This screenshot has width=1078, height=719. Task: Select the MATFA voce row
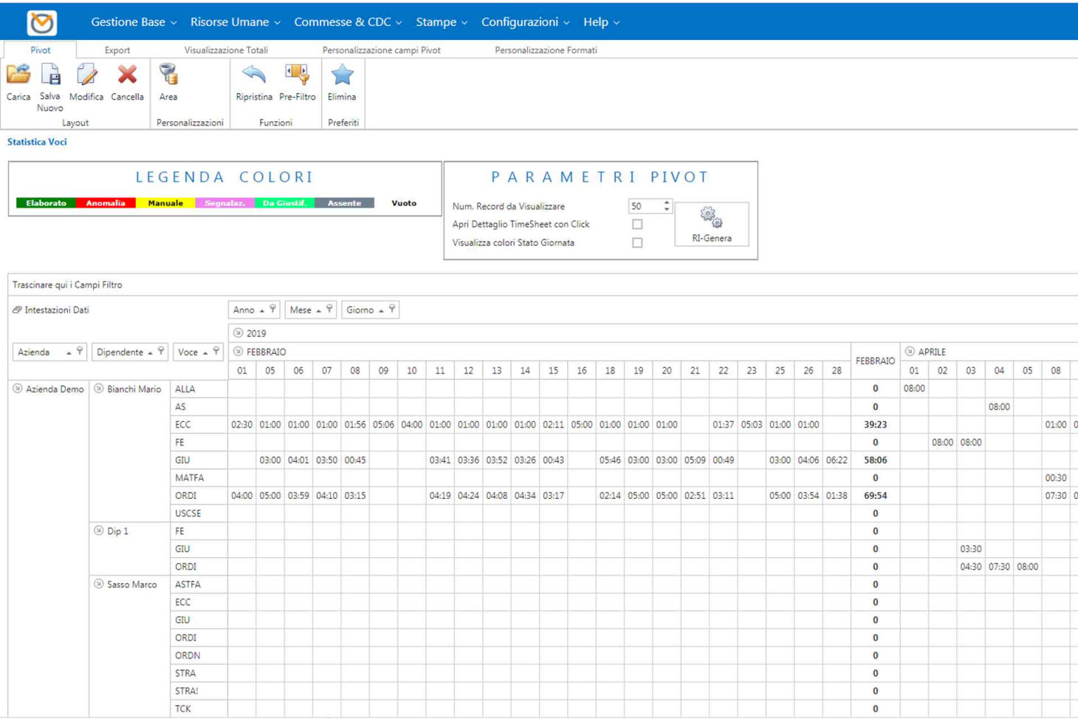(199, 478)
